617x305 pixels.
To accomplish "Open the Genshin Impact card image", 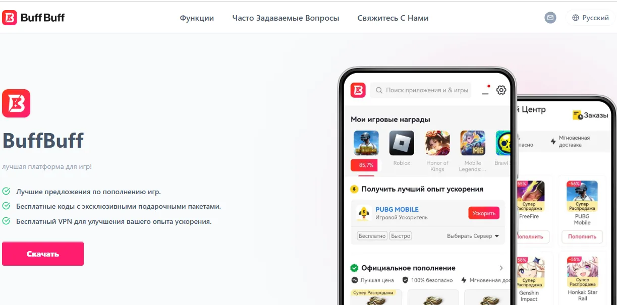I will 530,272.
